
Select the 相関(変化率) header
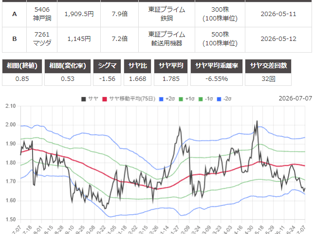coord(68,66)
